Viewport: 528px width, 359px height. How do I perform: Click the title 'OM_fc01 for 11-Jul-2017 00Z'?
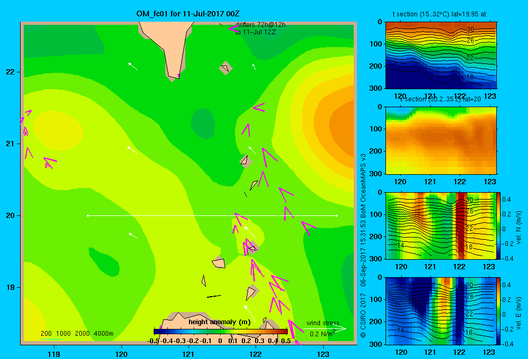pos(187,14)
